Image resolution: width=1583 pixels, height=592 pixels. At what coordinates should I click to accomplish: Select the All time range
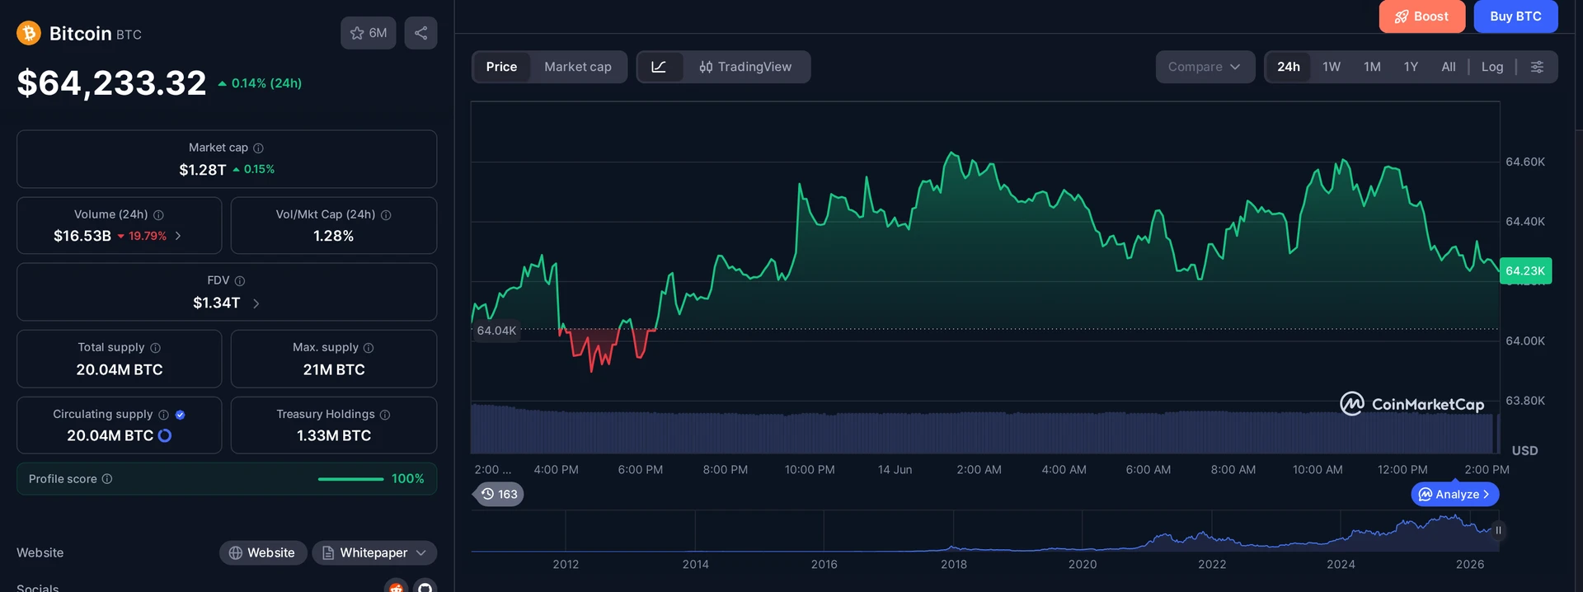click(x=1449, y=67)
